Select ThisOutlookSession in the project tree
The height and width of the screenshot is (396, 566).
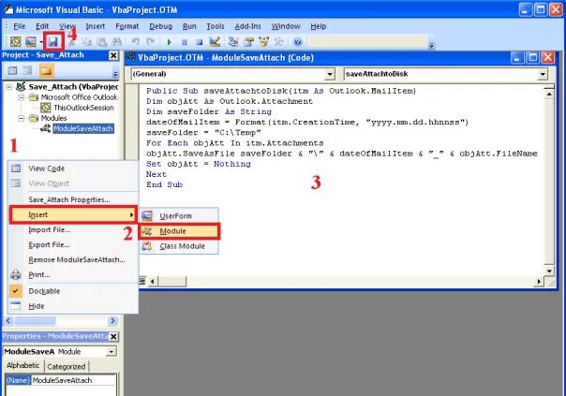tap(83, 108)
